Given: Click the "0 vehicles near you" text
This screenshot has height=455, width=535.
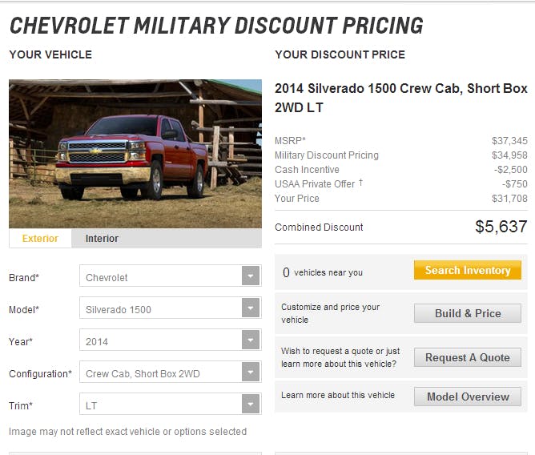Looking at the screenshot, I should 323,272.
